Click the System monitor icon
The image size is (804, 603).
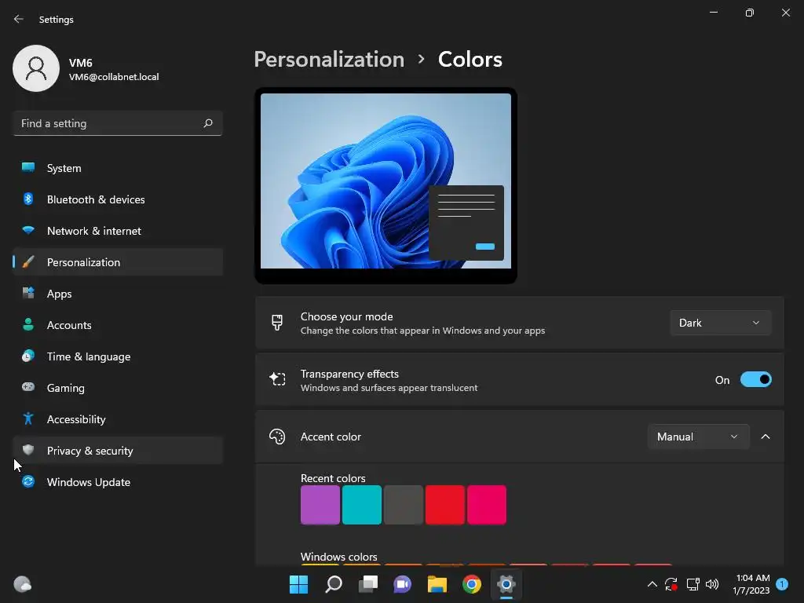(28, 168)
